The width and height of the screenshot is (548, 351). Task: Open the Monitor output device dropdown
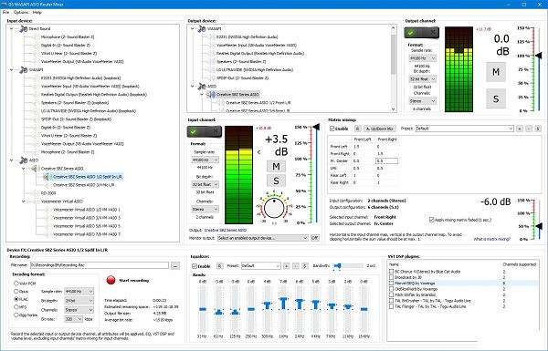tap(262, 238)
